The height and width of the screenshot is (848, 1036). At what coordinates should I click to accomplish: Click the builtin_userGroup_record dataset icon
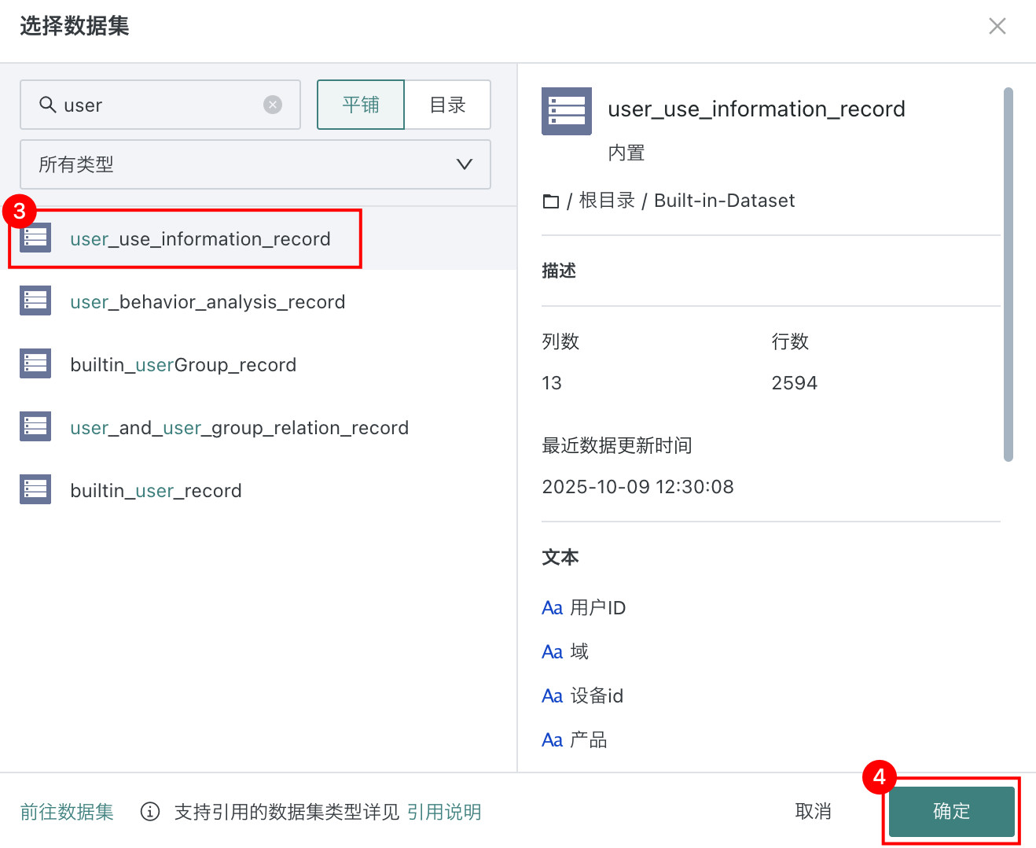pyautogui.click(x=35, y=363)
